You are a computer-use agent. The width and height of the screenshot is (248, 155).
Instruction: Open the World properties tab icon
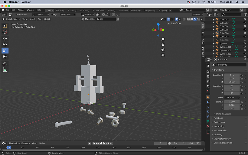(x=208, y=91)
